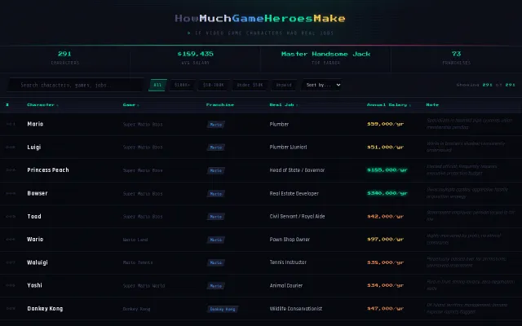
Task: Select the Donkey Kong character name
Action: 45,309
